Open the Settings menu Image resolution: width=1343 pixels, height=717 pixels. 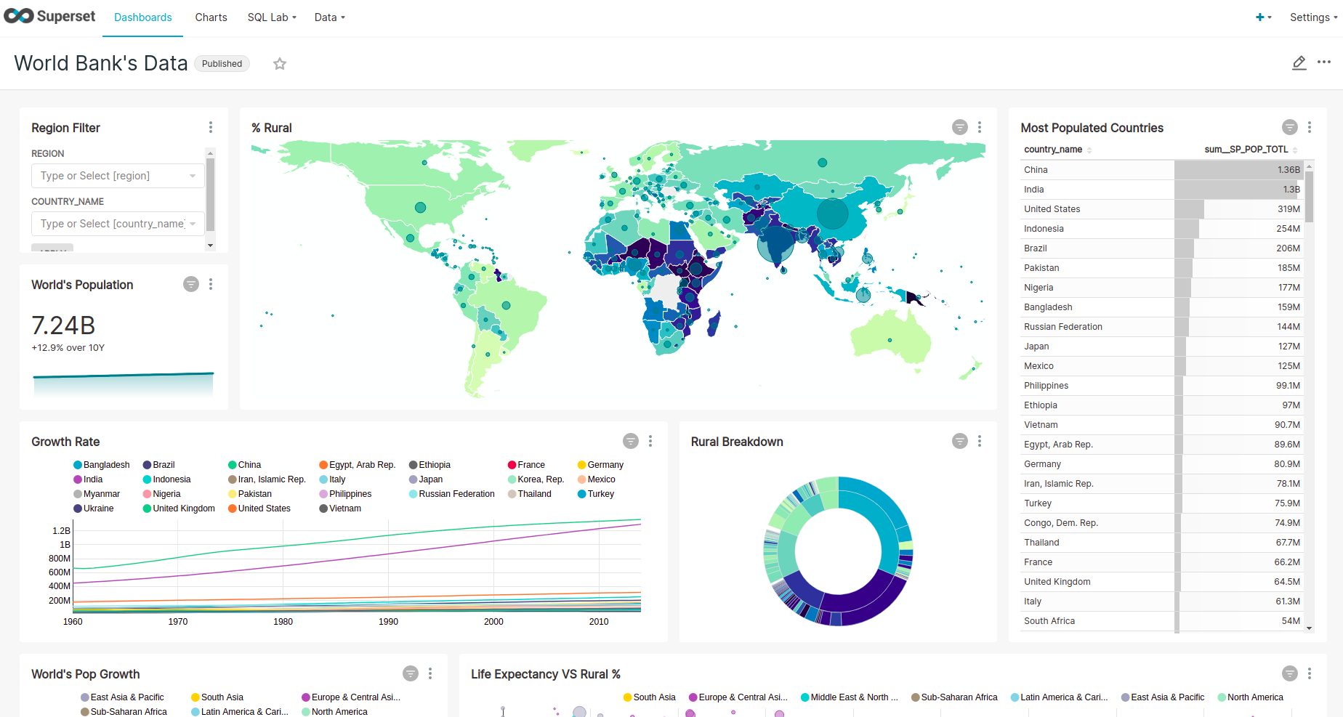(1313, 17)
